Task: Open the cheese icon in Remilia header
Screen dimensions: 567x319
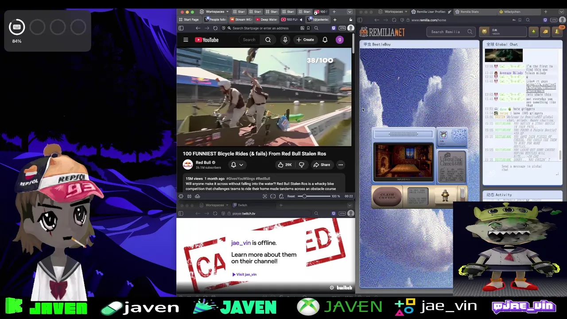Action: (x=545, y=31)
